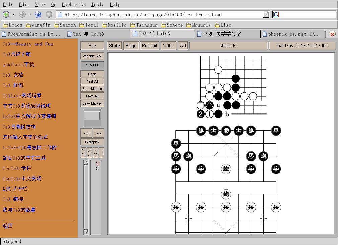Click the Stop loading icon
338x245 pixels.
pos(49,14)
